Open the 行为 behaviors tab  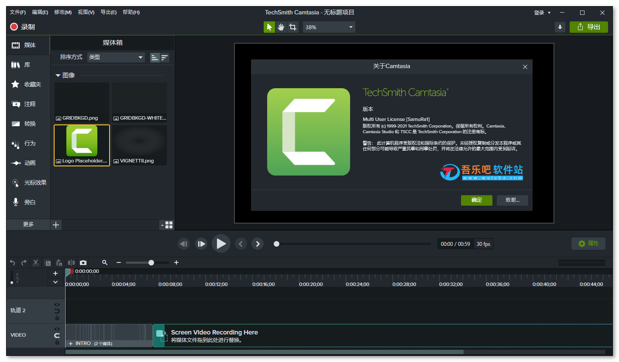point(28,143)
